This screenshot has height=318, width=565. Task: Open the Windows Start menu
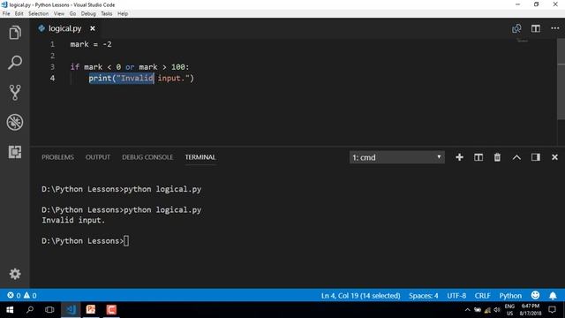10,310
